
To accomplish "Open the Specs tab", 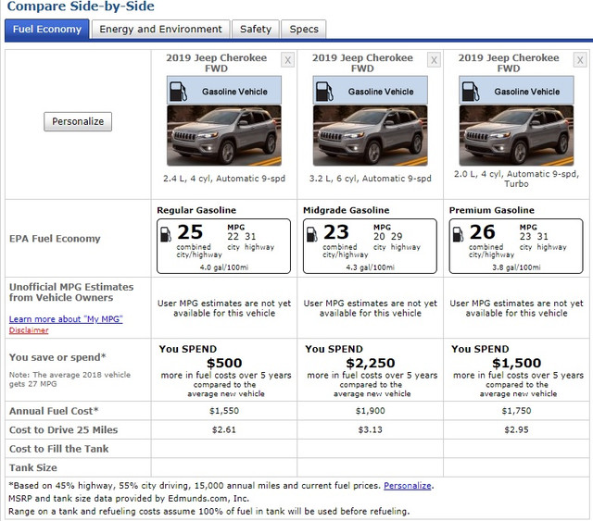I will tap(304, 29).
